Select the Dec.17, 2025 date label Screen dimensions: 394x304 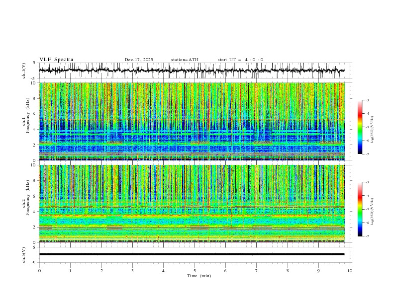tap(139, 60)
